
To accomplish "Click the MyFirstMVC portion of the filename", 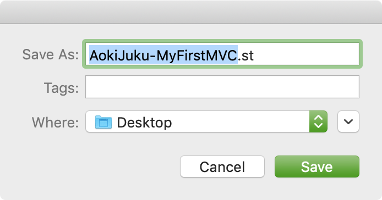I will (x=197, y=55).
